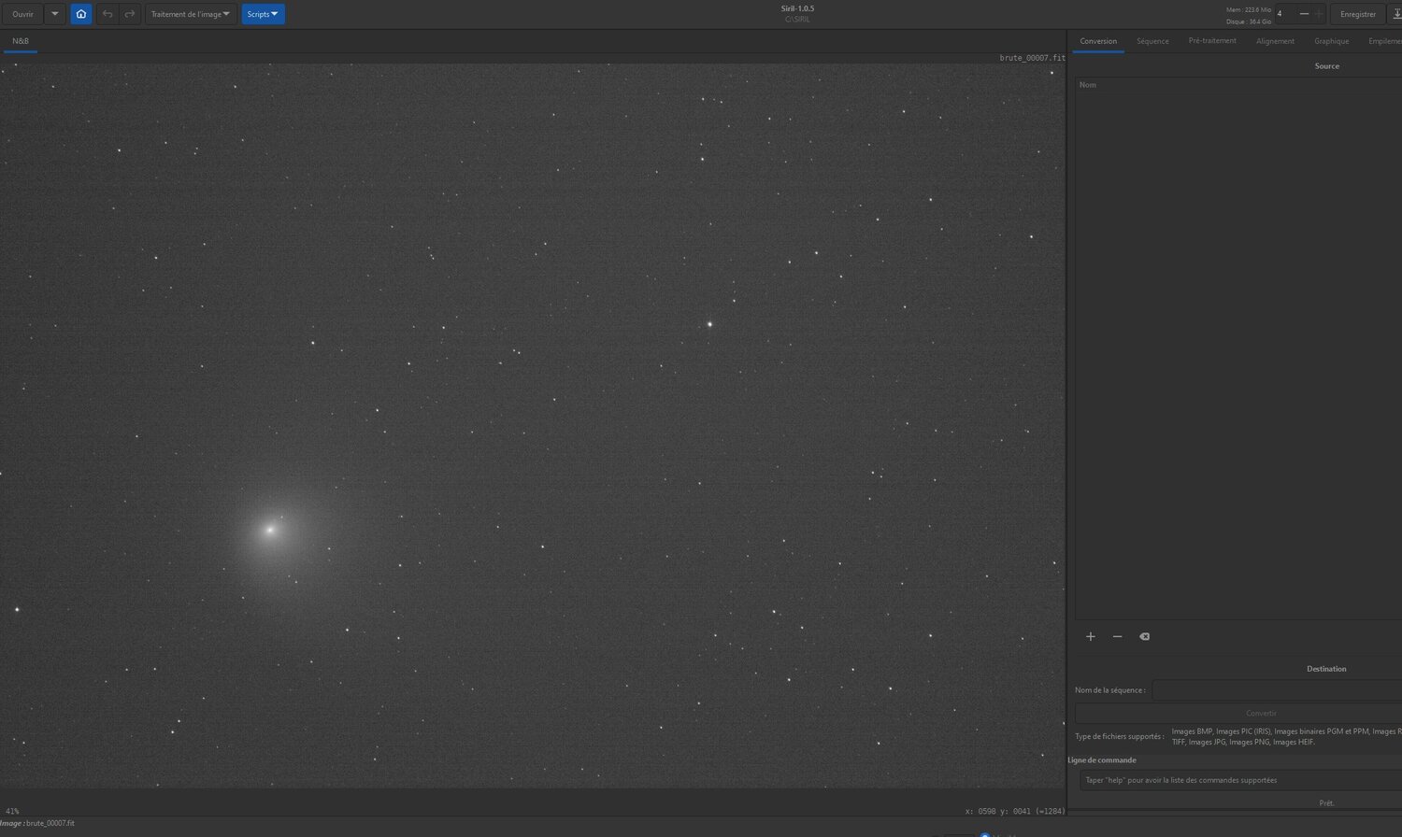Open the recent files arrow beside Ouvrir

click(x=55, y=14)
